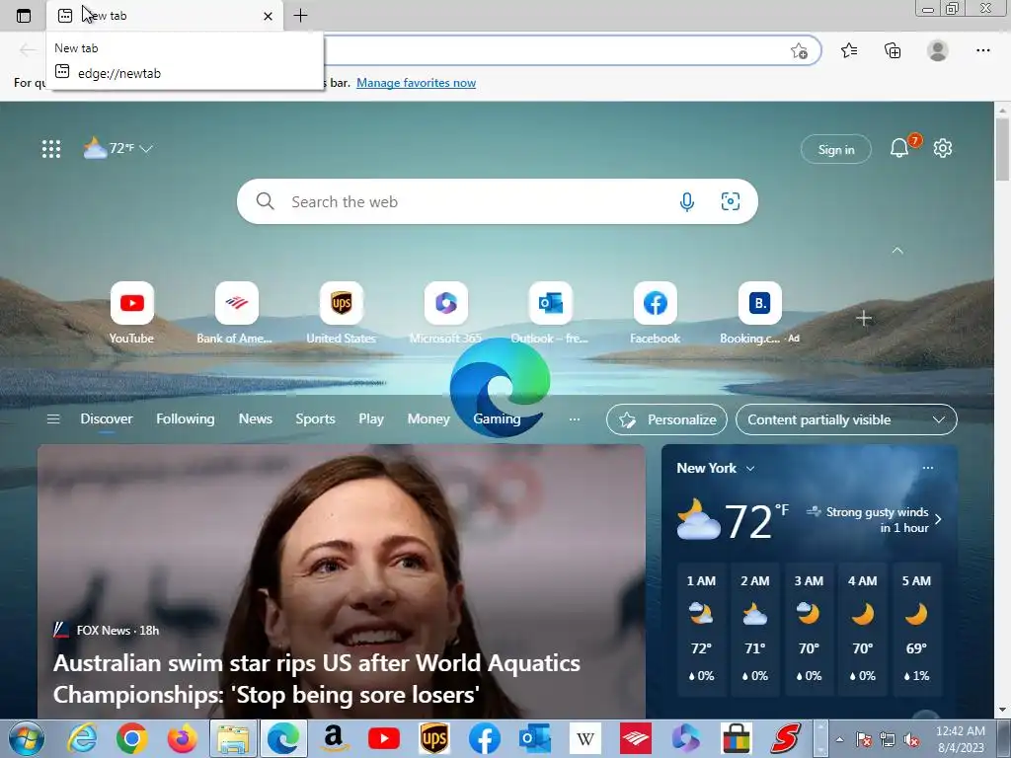Open the feed hamburger menu
This screenshot has height=758, width=1011.
point(53,419)
